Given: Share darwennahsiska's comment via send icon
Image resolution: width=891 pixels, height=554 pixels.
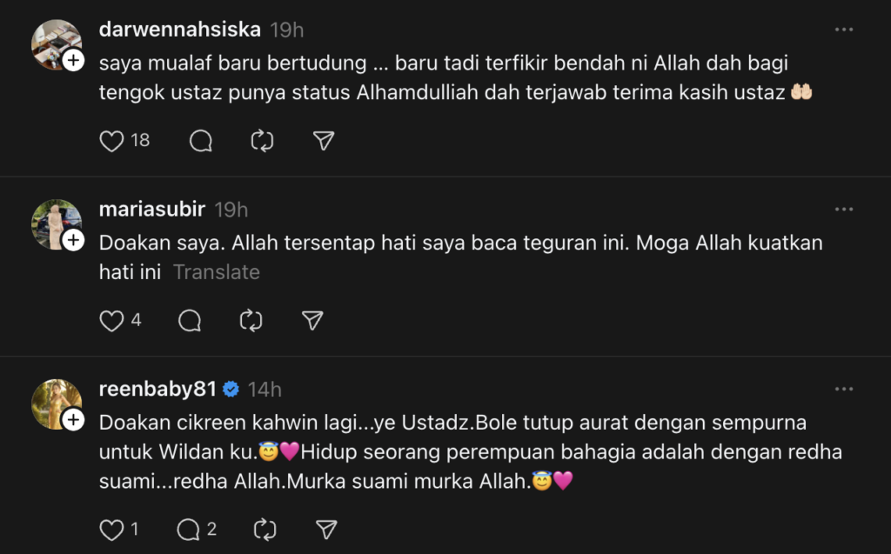Looking at the screenshot, I should click(x=324, y=141).
